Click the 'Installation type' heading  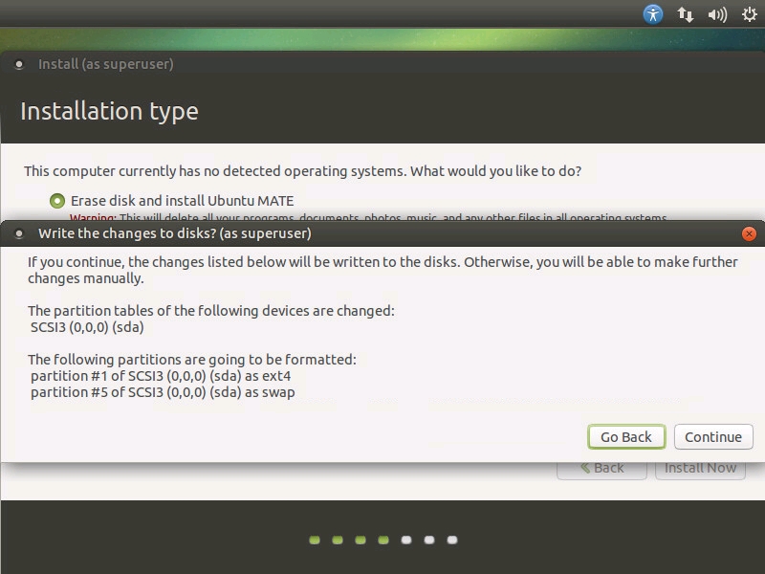(x=109, y=111)
